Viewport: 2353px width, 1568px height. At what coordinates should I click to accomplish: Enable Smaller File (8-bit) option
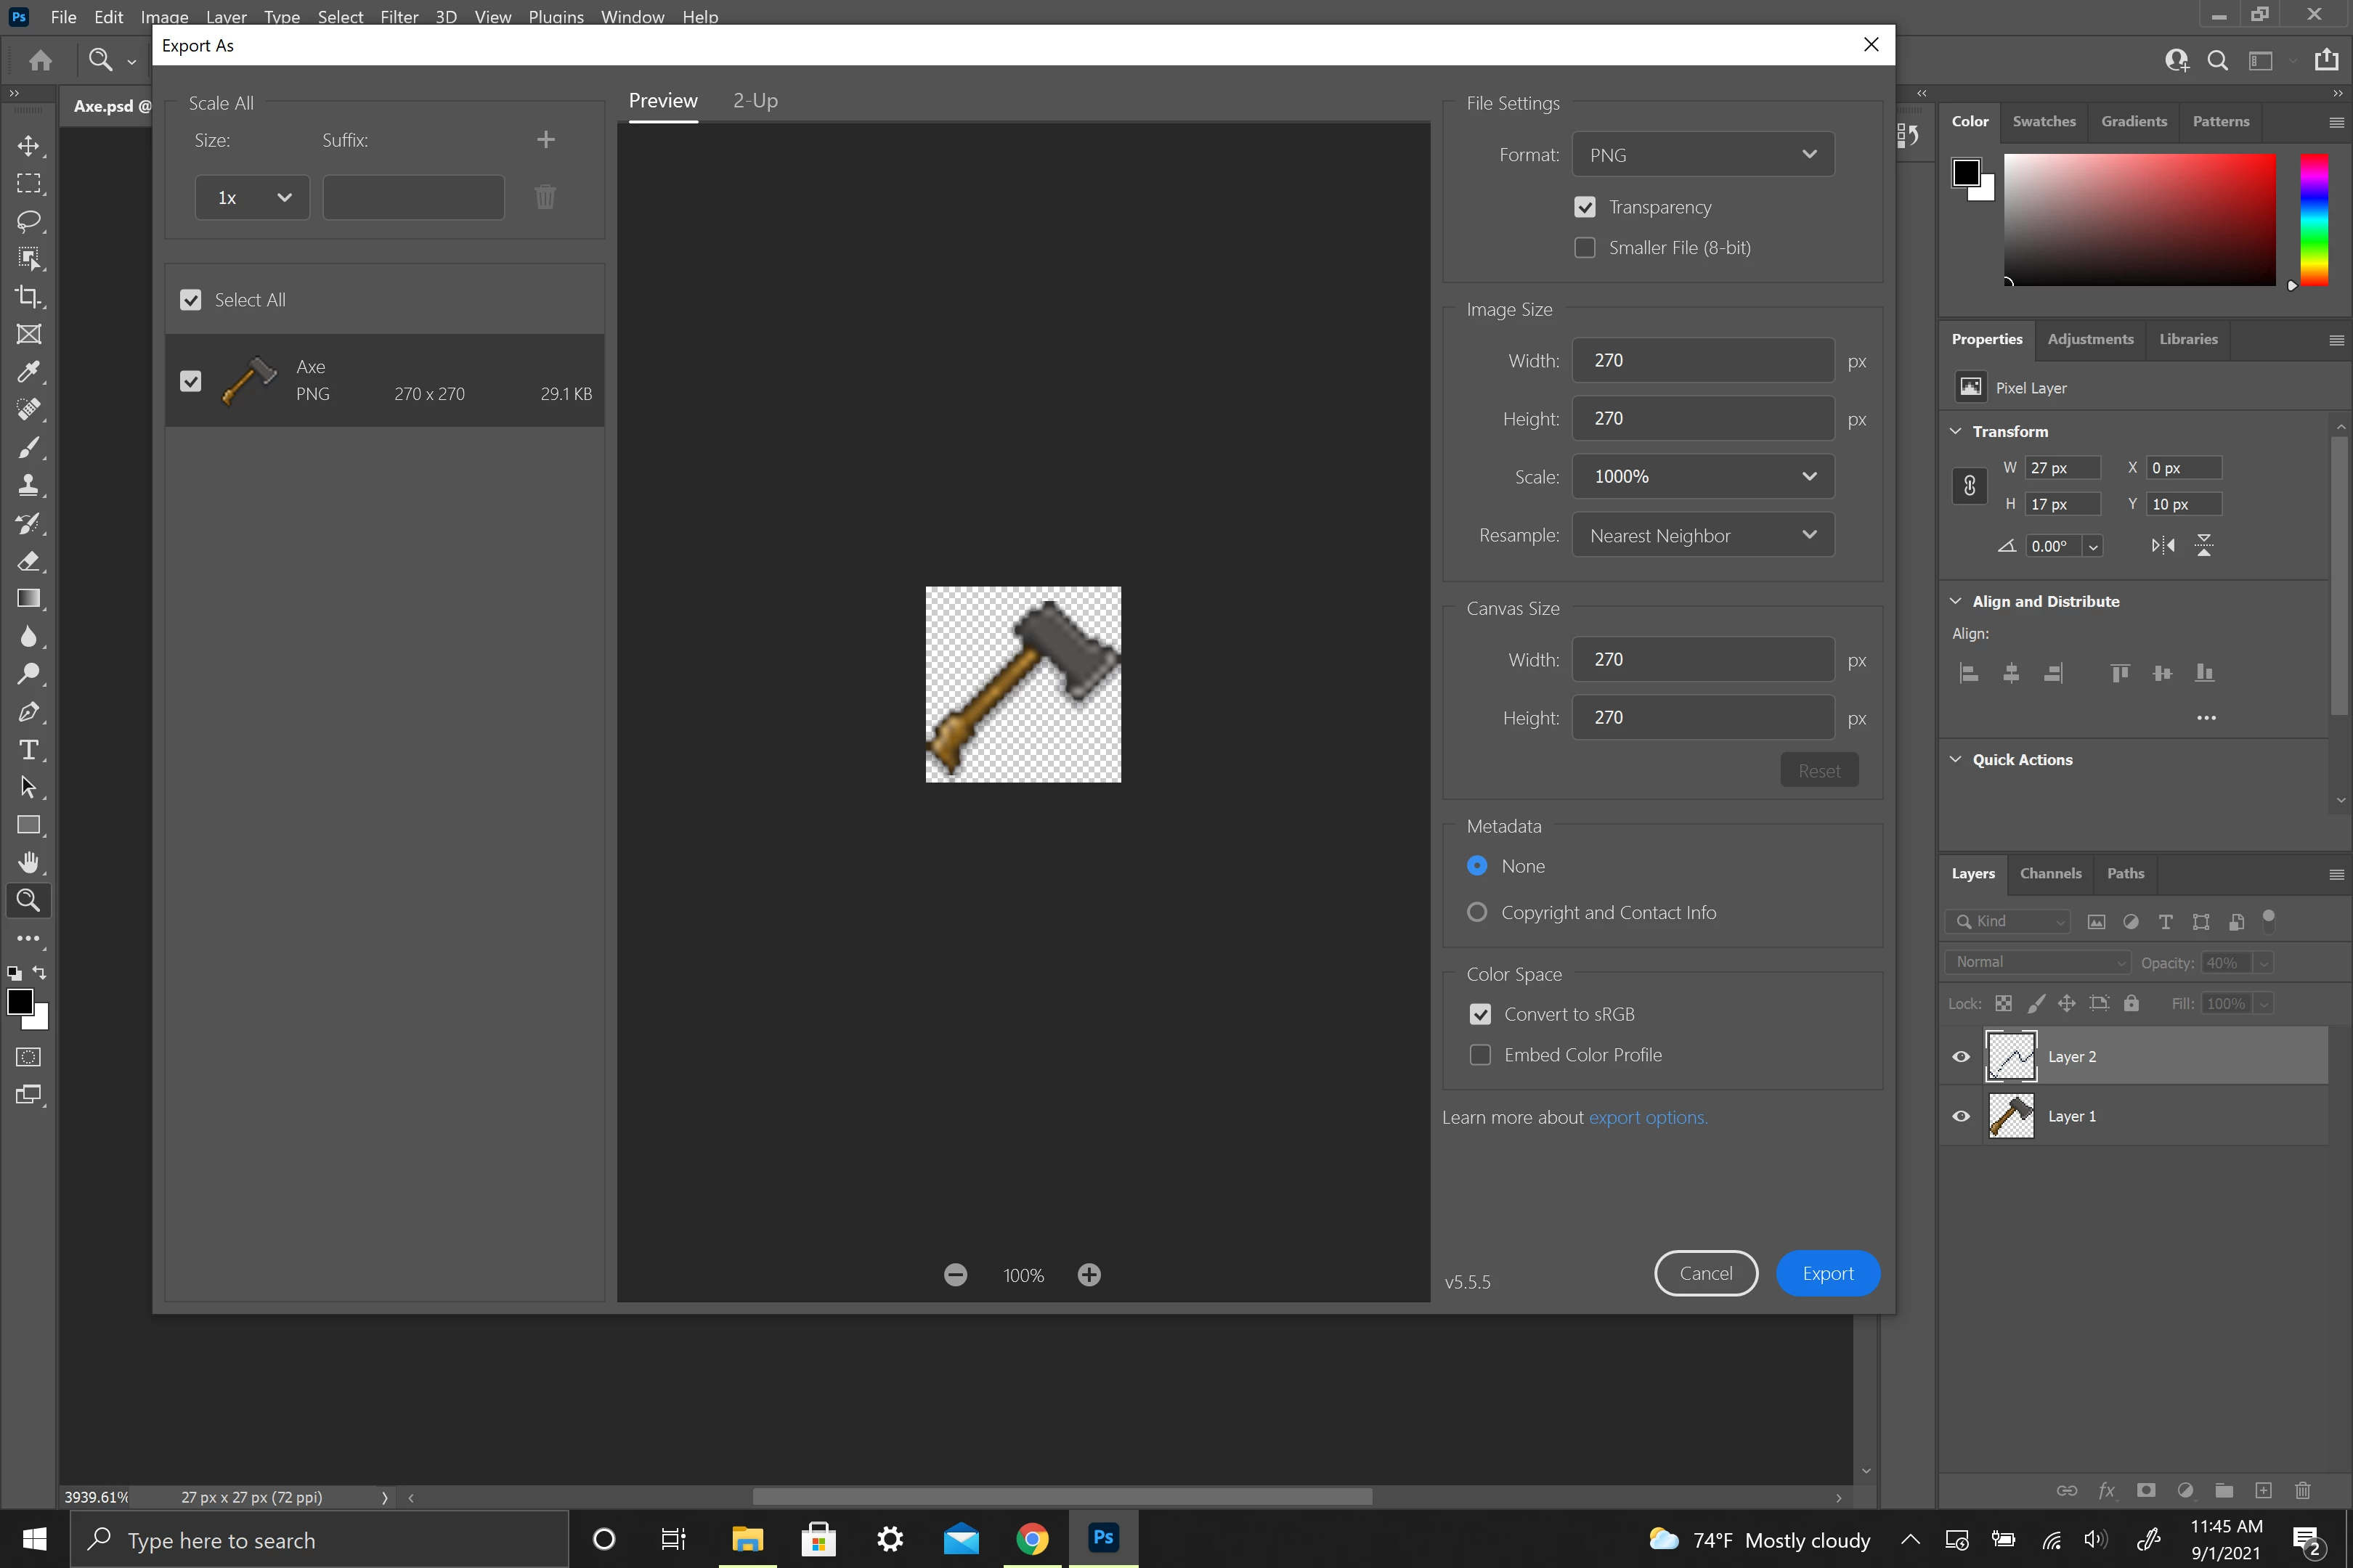[1585, 248]
